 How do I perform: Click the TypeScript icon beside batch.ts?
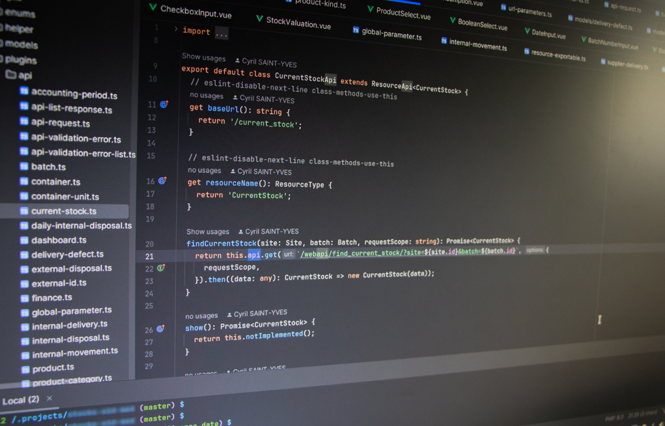(x=24, y=167)
